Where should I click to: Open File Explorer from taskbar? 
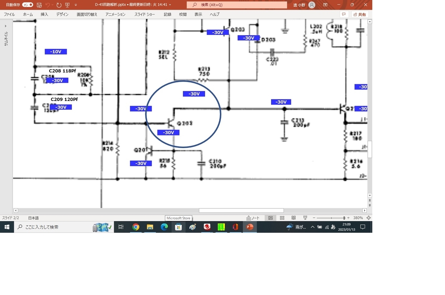pyautogui.click(x=150, y=227)
